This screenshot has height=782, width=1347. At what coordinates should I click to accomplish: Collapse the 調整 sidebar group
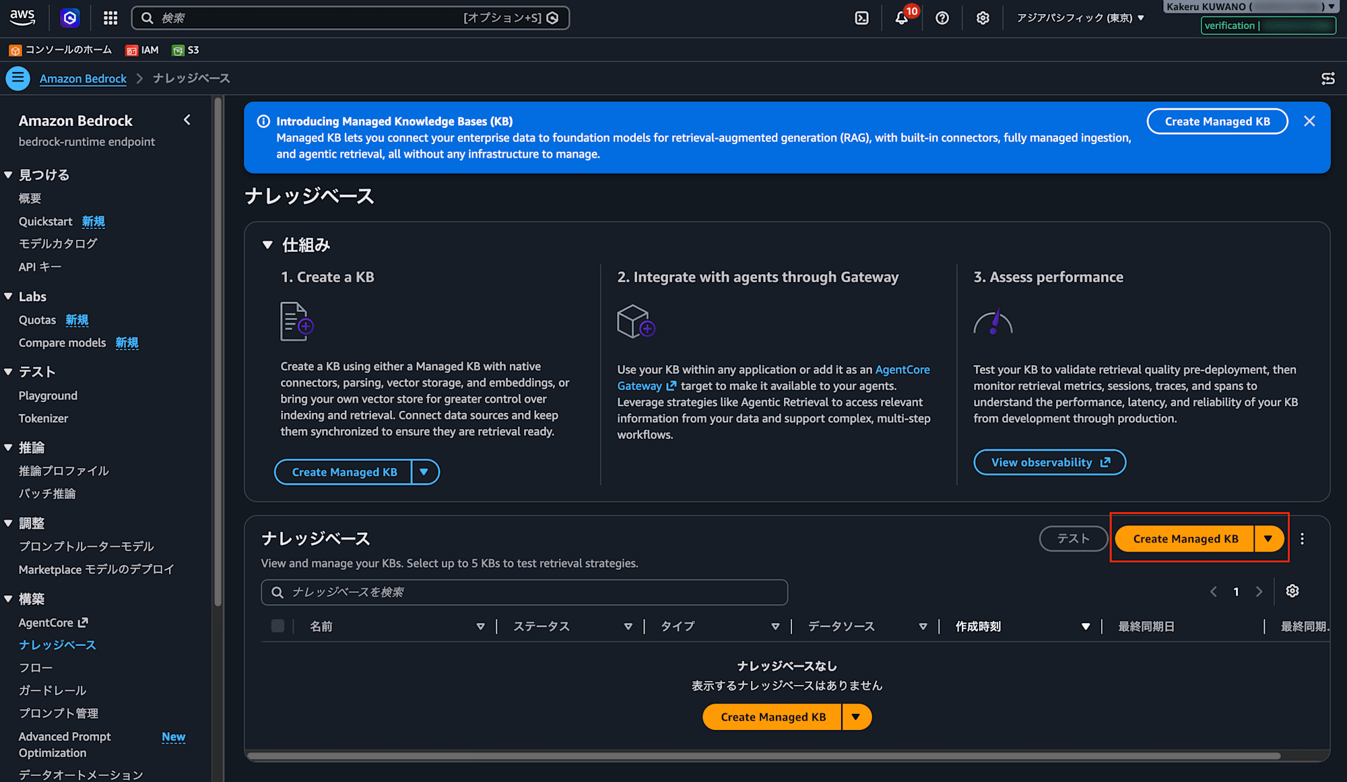9,523
